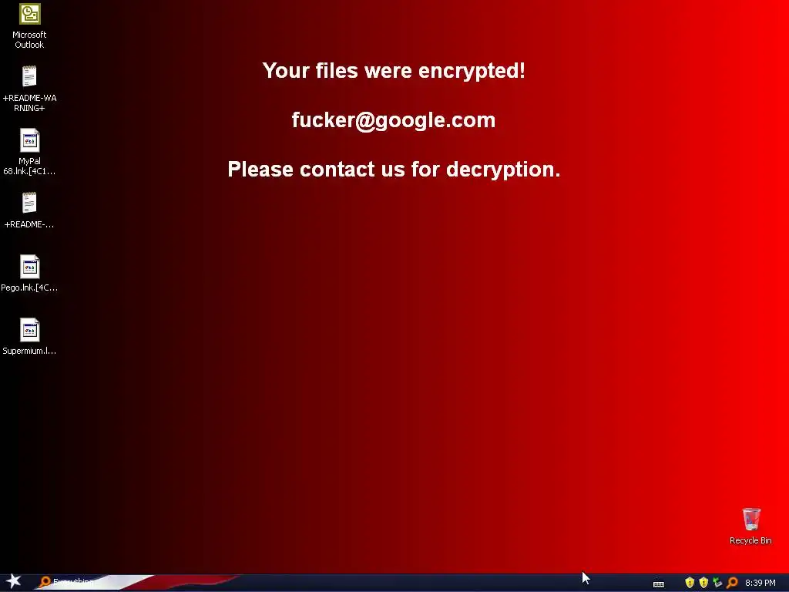Screen dimensions: 789x592
Task: Click the 8:39 PM system clock
Action: [x=760, y=583]
